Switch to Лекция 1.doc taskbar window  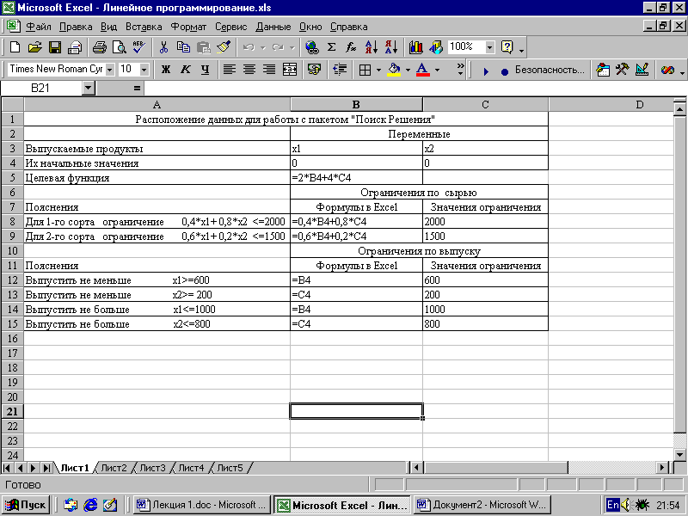[x=202, y=505]
